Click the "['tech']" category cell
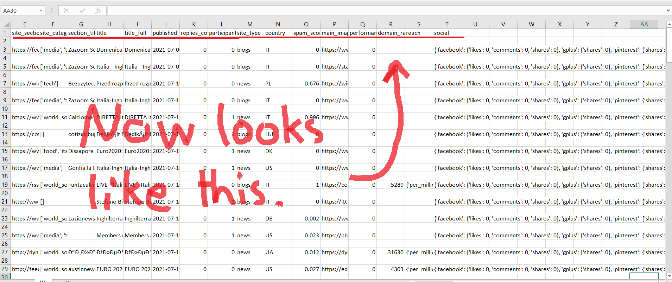 click(x=53, y=83)
